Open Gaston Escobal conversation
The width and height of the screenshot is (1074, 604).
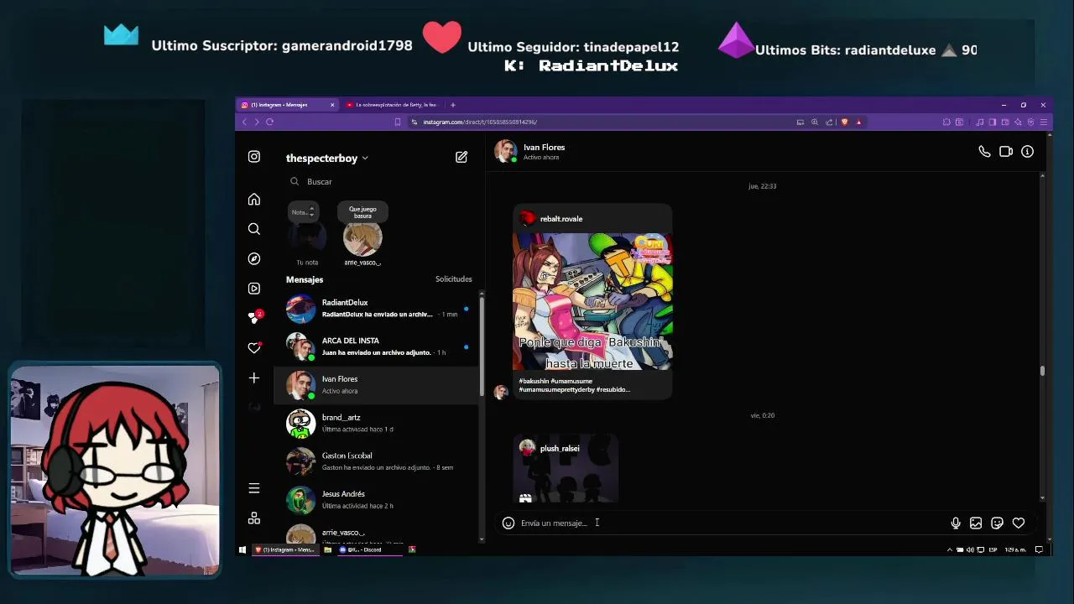pos(378,461)
